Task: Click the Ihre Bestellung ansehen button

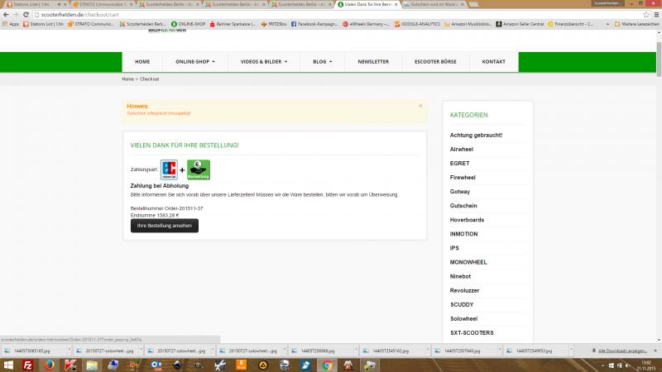Action: (x=165, y=226)
